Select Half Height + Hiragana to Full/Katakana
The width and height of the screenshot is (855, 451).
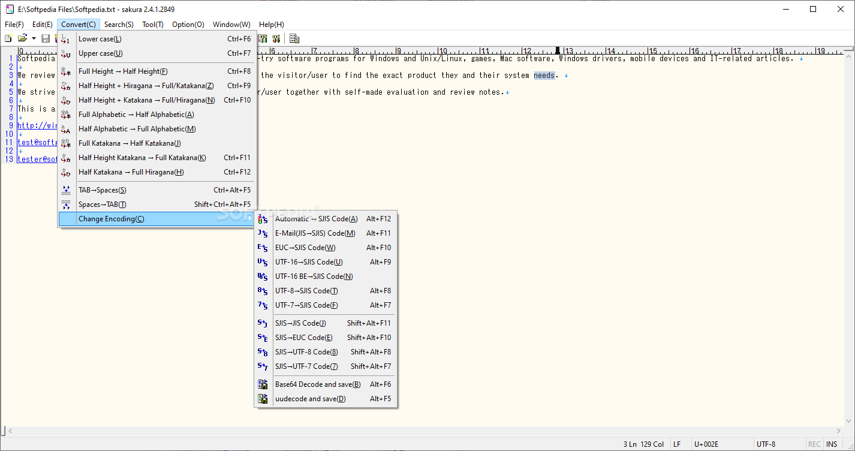click(157, 86)
